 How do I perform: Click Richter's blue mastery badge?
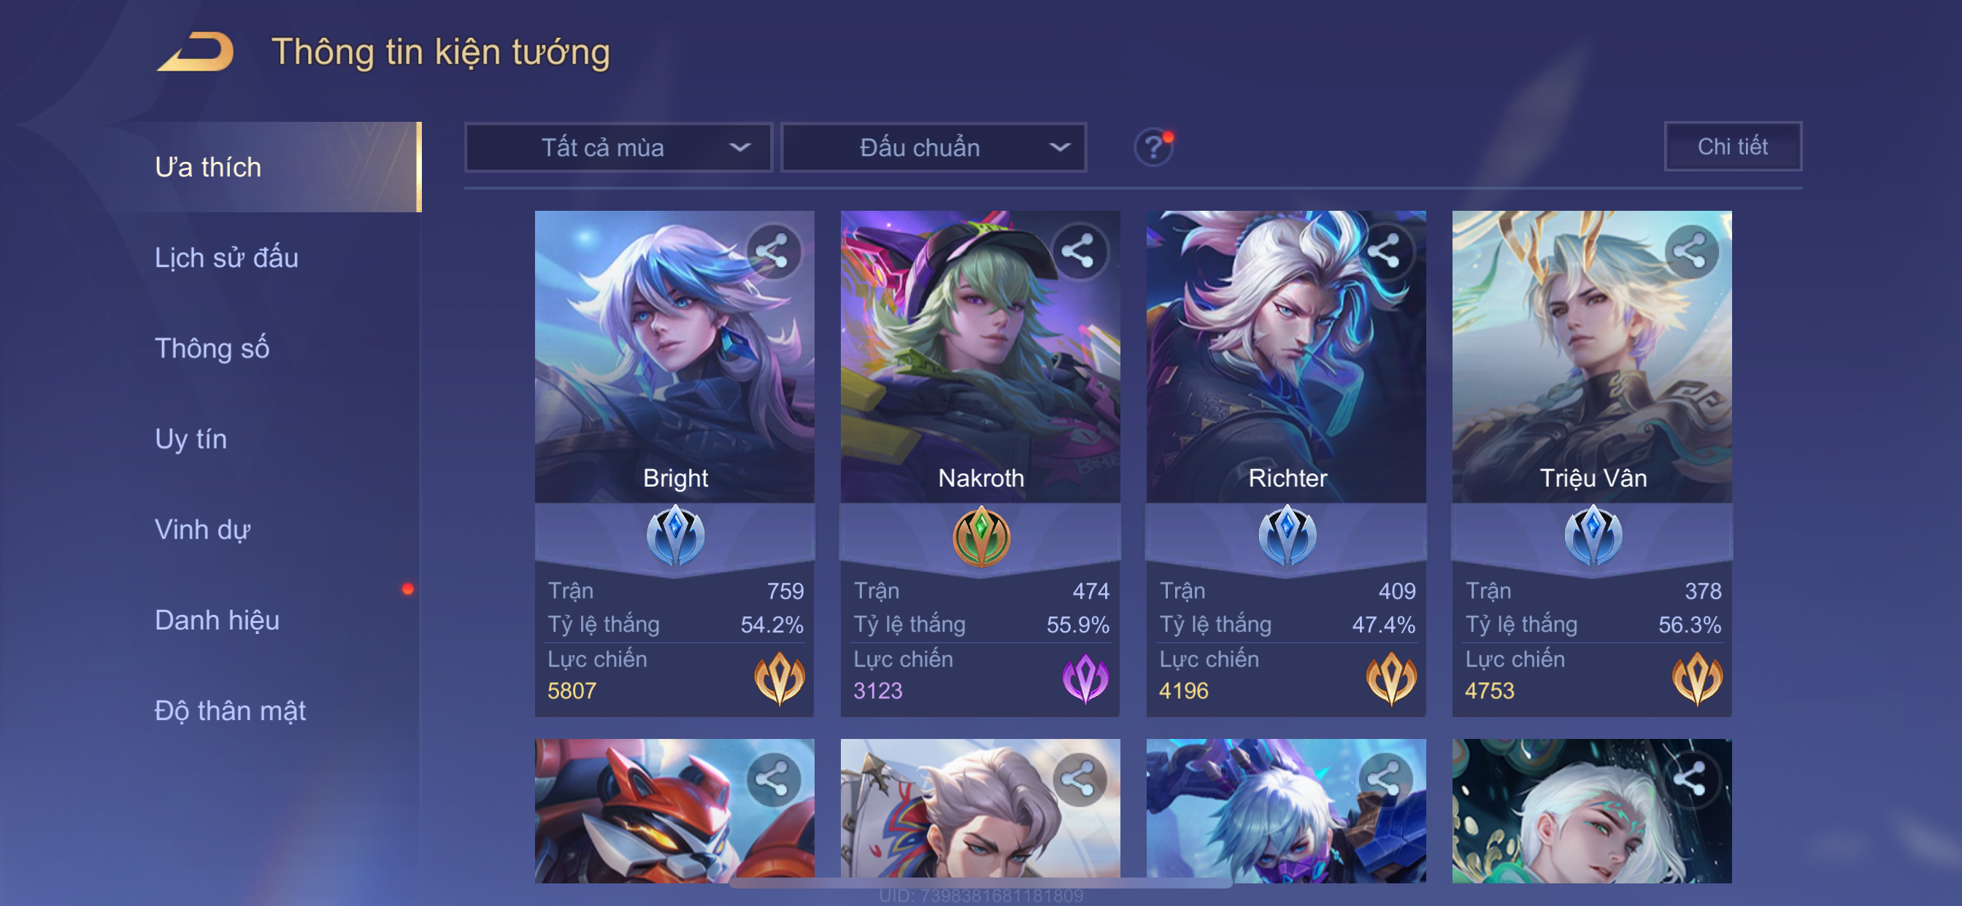[1287, 536]
